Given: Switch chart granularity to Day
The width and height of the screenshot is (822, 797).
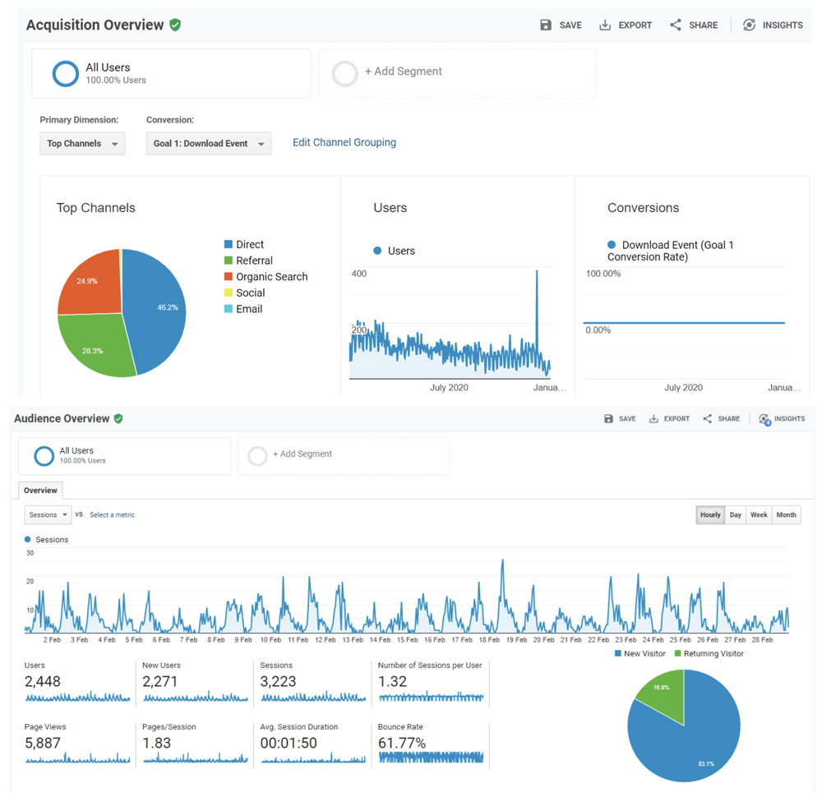Looking at the screenshot, I should 736,515.
